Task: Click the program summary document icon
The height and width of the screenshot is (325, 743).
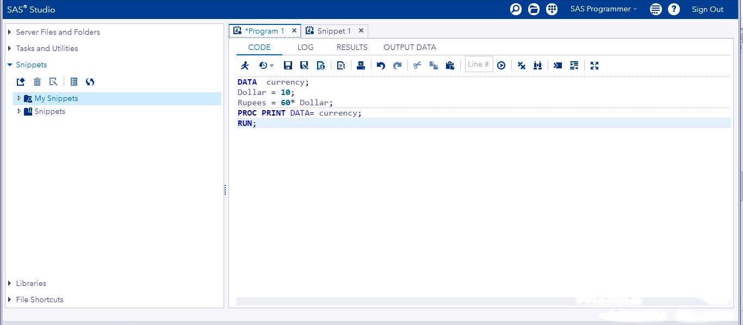Action: tap(341, 66)
